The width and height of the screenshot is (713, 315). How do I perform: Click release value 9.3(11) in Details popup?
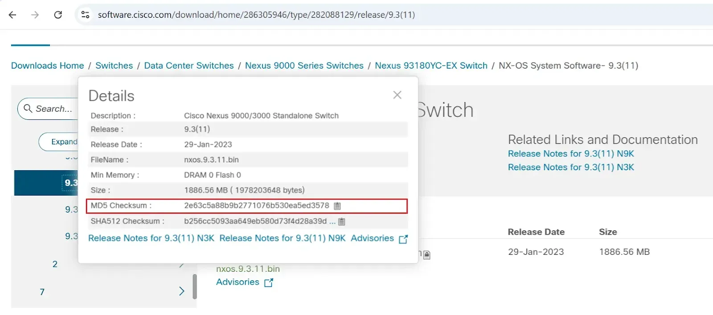tap(197, 129)
